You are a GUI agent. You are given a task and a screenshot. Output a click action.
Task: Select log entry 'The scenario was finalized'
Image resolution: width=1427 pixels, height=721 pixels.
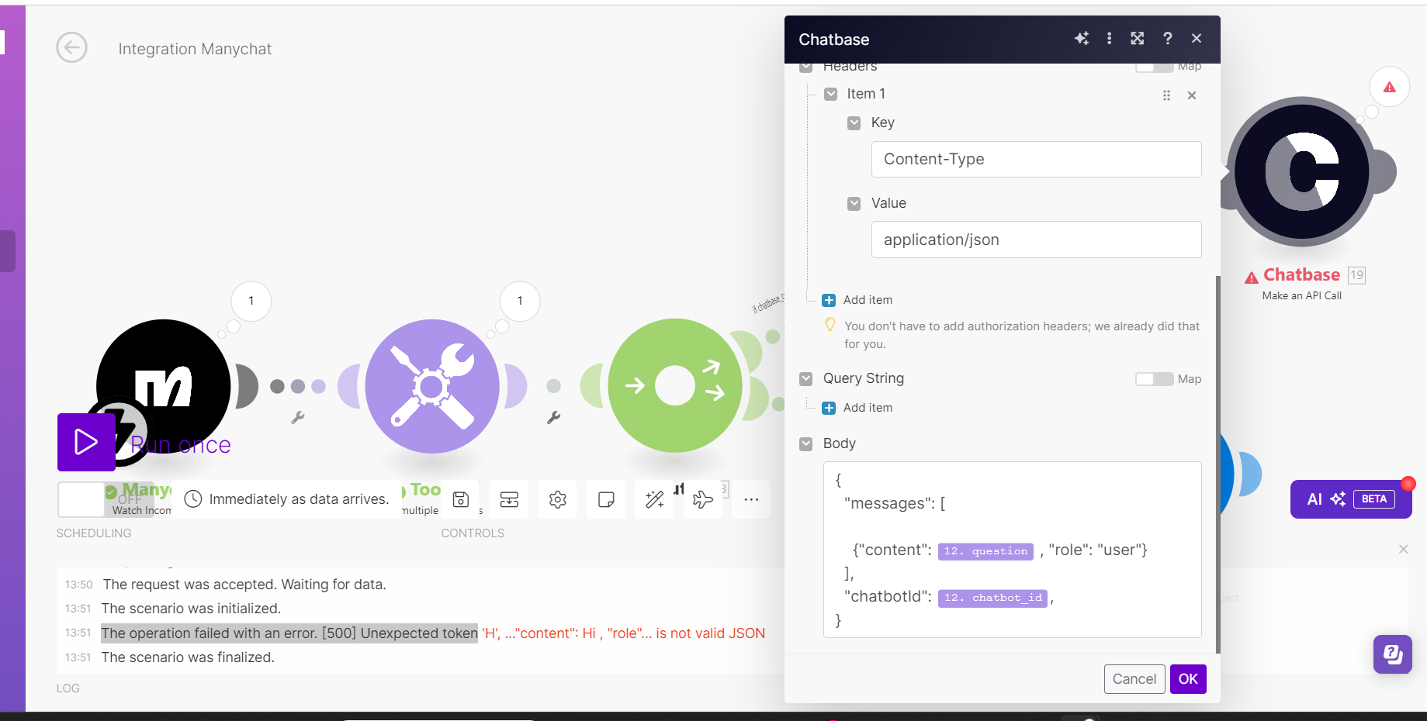[x=188, y=657]
